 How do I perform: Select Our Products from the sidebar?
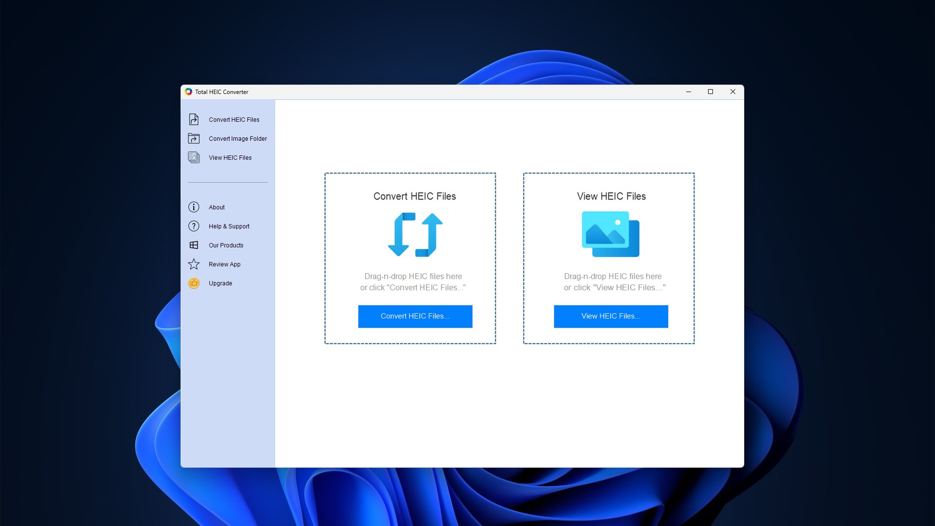click(226, 245)
